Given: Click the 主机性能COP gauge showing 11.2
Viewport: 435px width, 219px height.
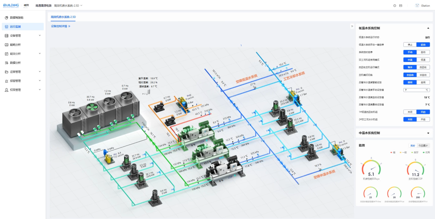Looking at the screenshot, I should tap(416, 169).
